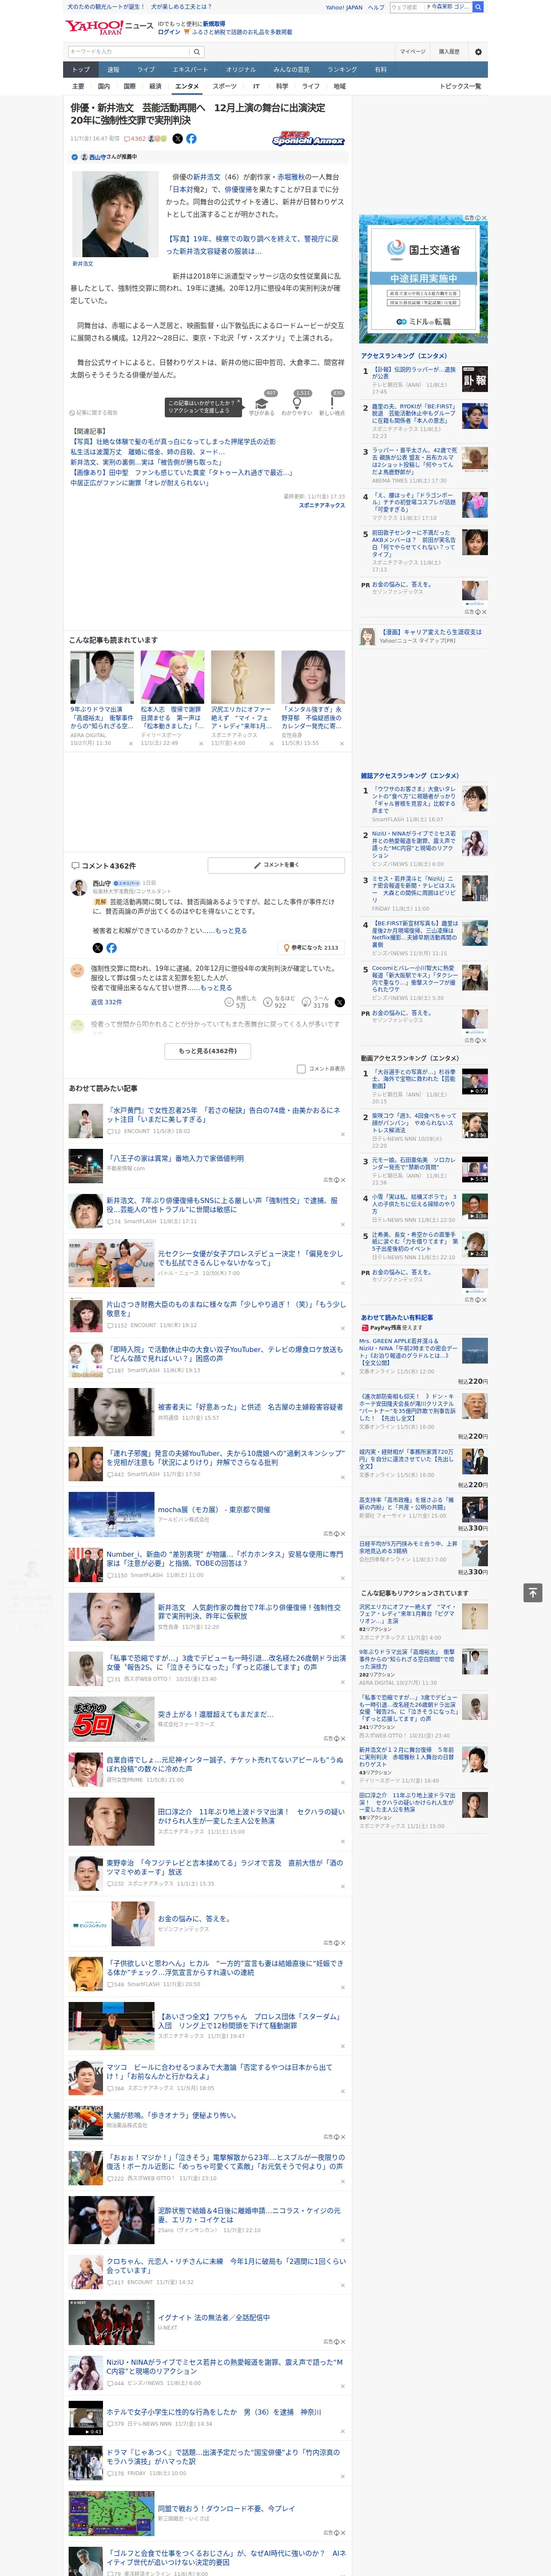Image resolution: width=551 pixels, height=2576 pixels.
Task: Open the 購入履歴 link
Action: coord(449,51)
